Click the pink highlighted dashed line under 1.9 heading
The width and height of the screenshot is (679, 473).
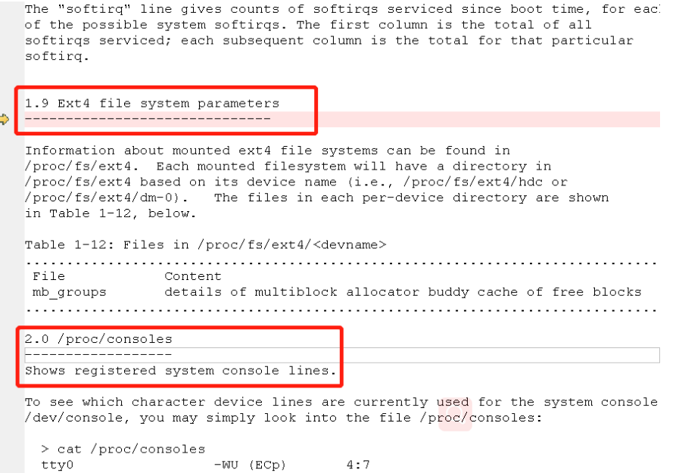click(148, 119)
